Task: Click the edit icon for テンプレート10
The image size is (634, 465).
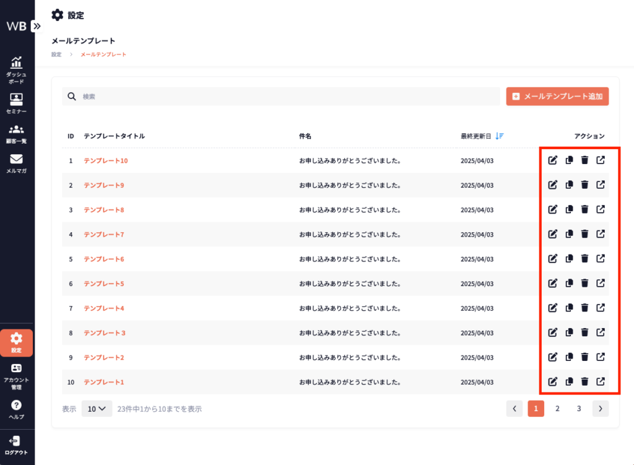Action: 553,160
